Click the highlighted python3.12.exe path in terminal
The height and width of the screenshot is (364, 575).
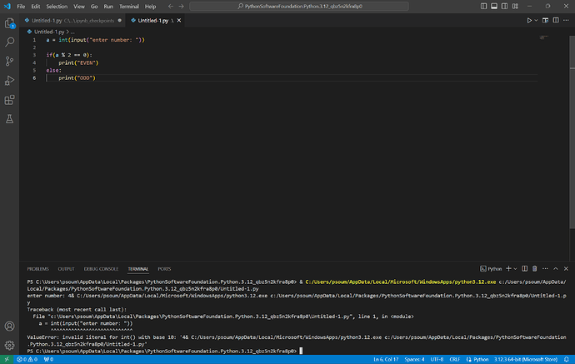[401, 282]
